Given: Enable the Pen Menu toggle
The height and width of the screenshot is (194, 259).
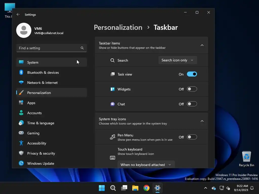Looking at the screenshot, I should pos(192,137).
